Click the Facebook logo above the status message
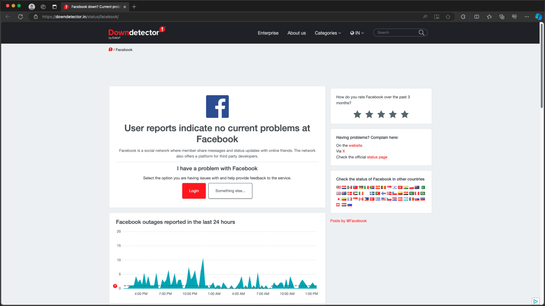The width and height of the screenshot is (545, 306). pyautogui.click(x=217, y=106)
